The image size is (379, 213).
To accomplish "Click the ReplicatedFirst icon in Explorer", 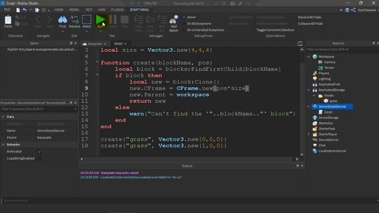I will pyautogui.click(x=314, y=84).
